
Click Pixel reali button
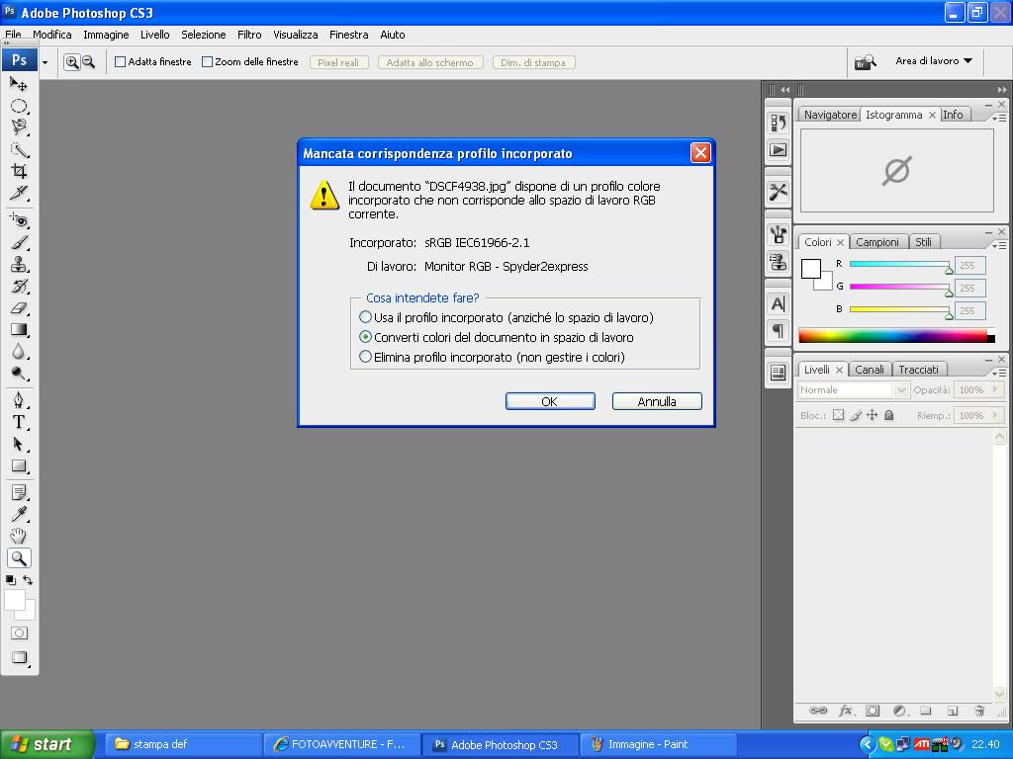tap(338, 62)
